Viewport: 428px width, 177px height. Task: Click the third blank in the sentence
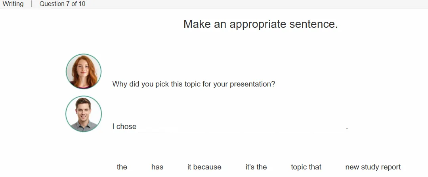tap(224, 127)
